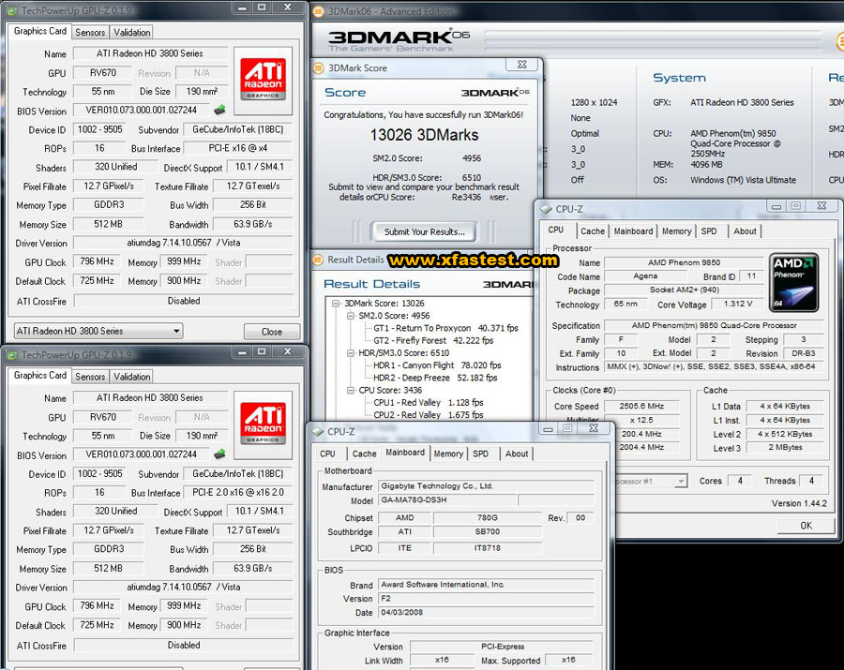The width and height of the screenshot is (844, 670).
Task: Click the BIOS save chip icon in lower GPU-Z
Action: coord(219,454)
